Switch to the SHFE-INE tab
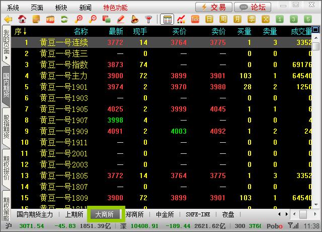Screen dimensions: 322x232 point(198,214)
